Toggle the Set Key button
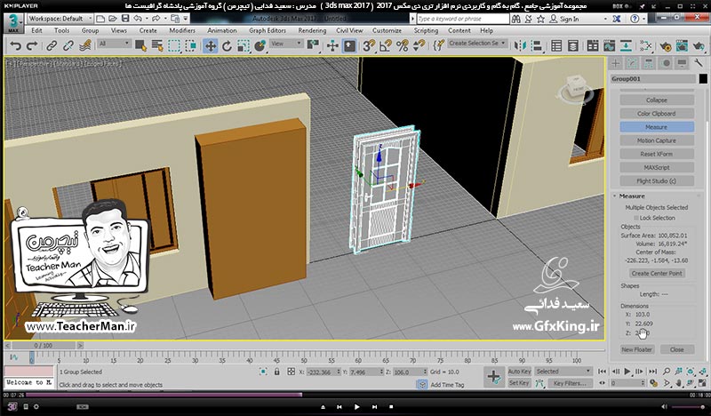The height and width of the screenshot is (416, 711). point(519,383)
